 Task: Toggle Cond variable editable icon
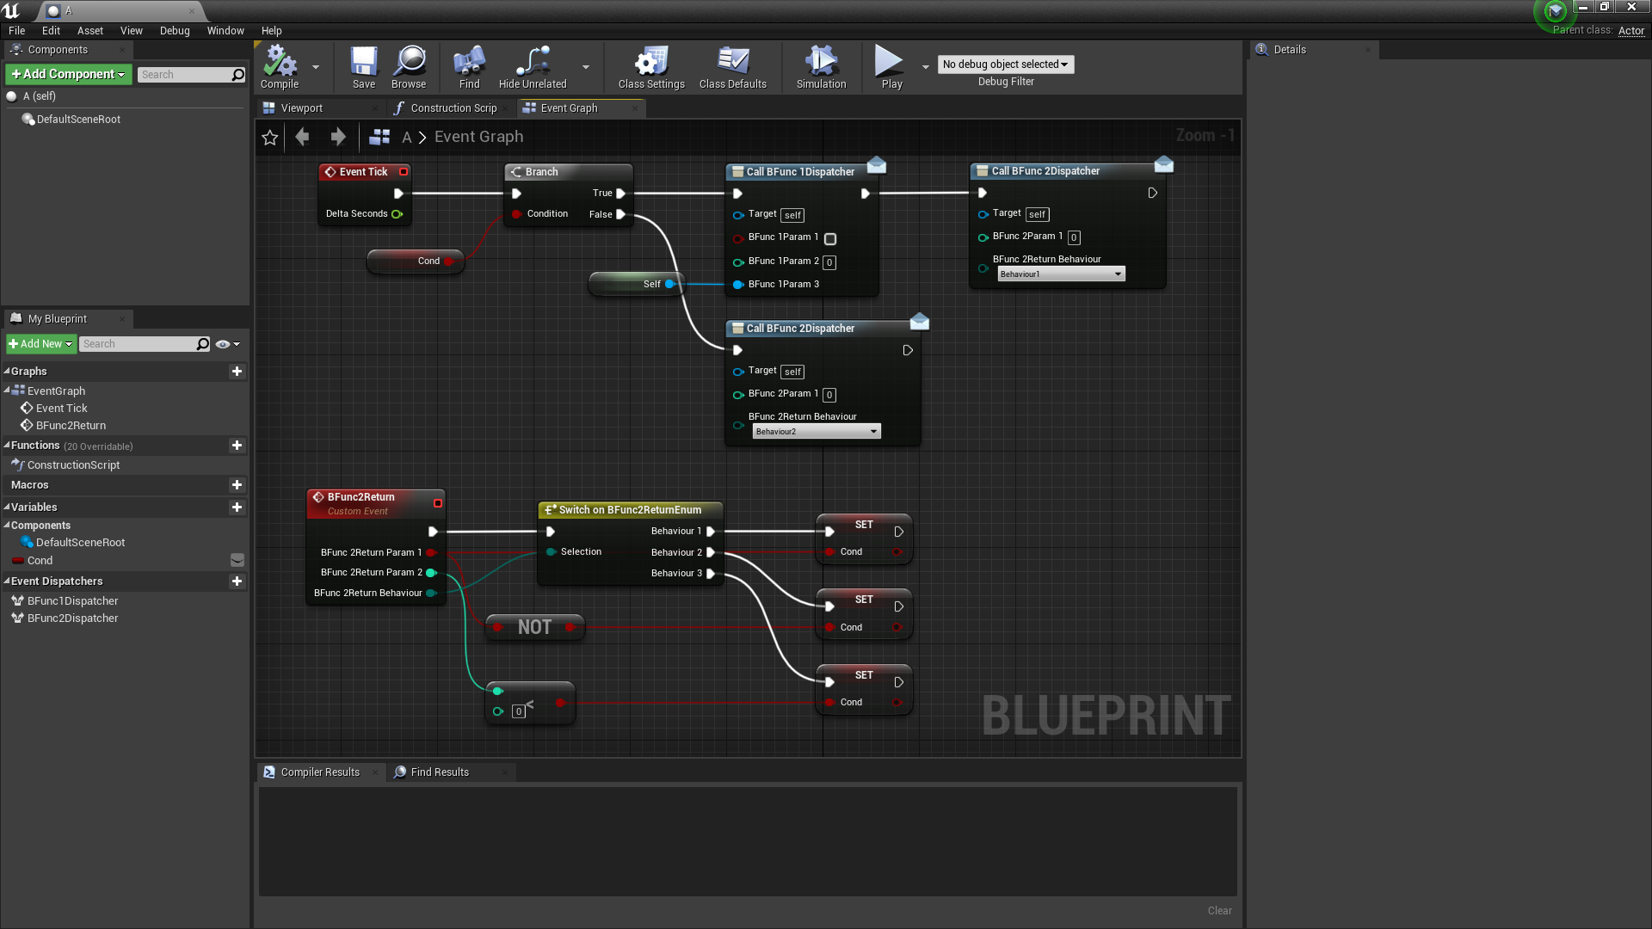237,561
